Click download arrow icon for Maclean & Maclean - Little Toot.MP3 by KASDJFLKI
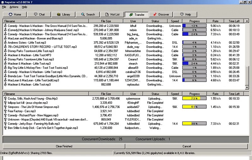Viewport: 252px width, 160px height. 5,55
